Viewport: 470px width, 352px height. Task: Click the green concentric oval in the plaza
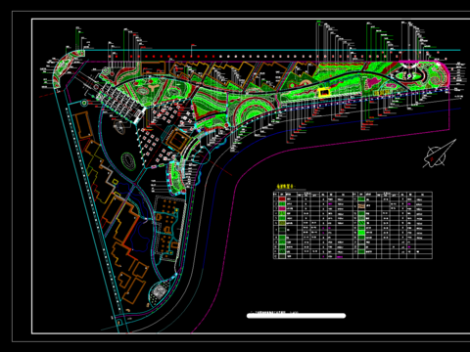tap(128, 161)
